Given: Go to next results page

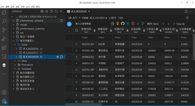Looking at the screenshot, I should point(174,24).
